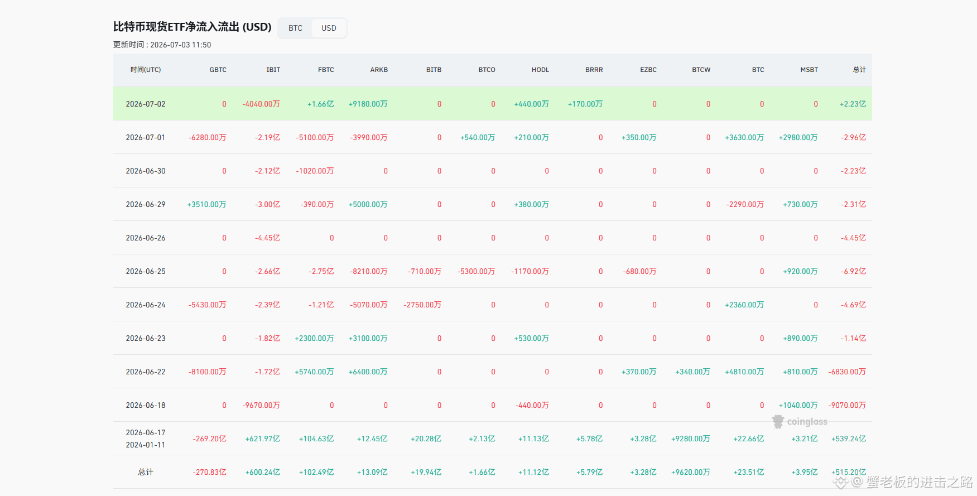Click the IBIT value -4.45亿

coord(267,238)
